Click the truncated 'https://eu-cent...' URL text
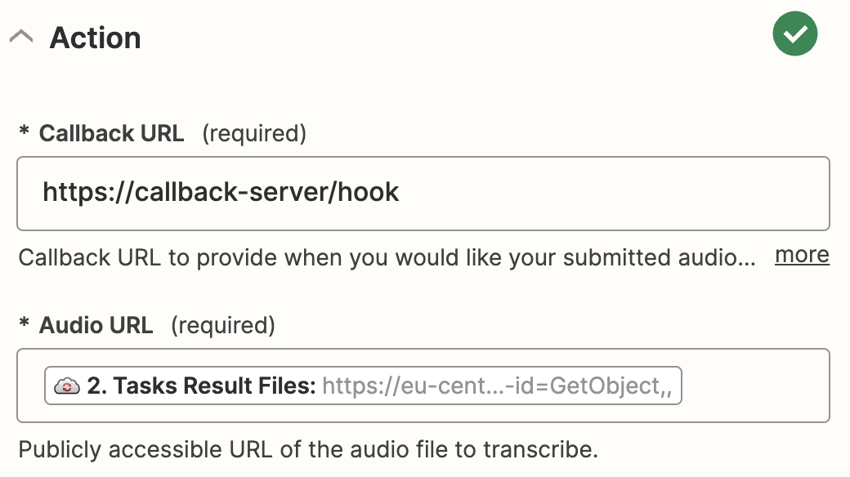 413,386
